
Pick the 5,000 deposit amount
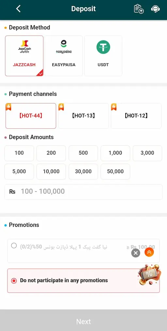(x=19, y=172)
